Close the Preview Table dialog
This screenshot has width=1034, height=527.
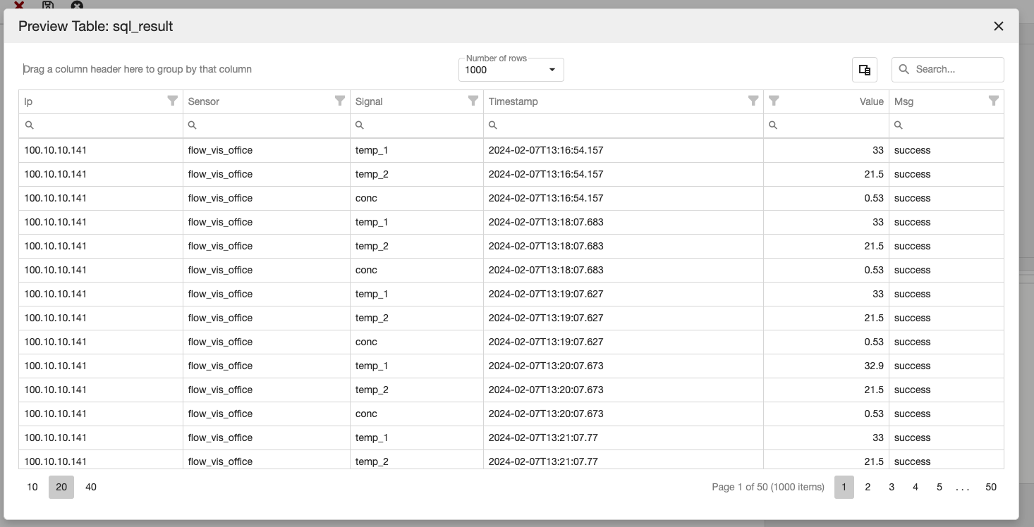(x=998, y=26)
